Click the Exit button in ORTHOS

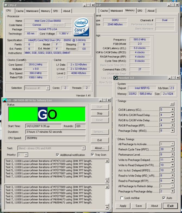click(100, 140)
